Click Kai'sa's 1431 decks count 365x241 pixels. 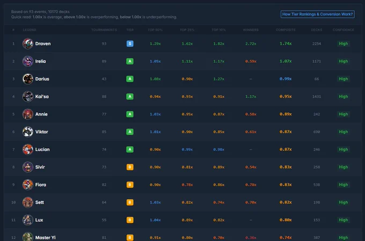tap(317, 97)
